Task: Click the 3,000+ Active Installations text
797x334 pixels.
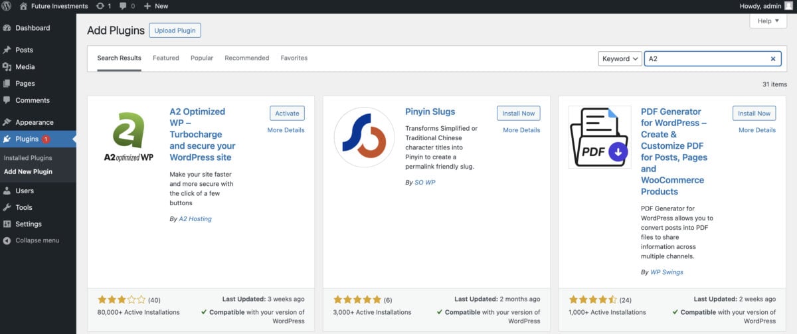Action: (373, 312)
